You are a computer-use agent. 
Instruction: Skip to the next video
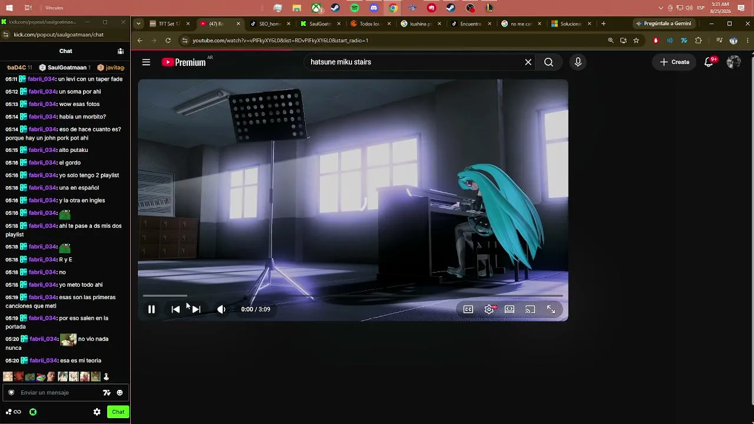[x=196, y=309]
